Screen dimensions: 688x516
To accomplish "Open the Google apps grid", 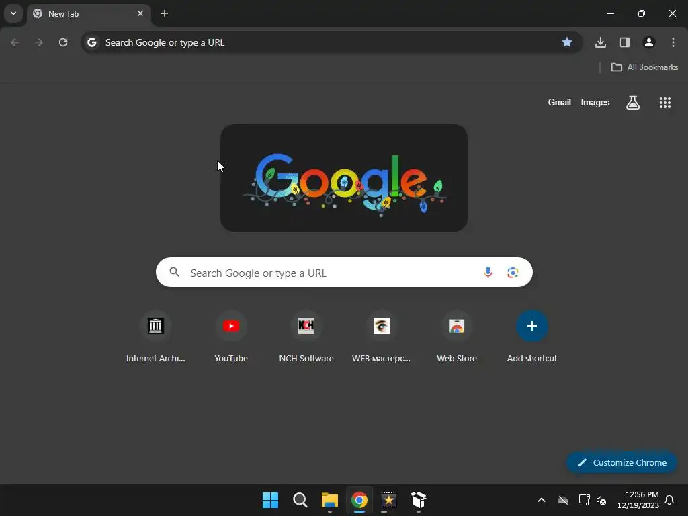I will coord(665,103).
